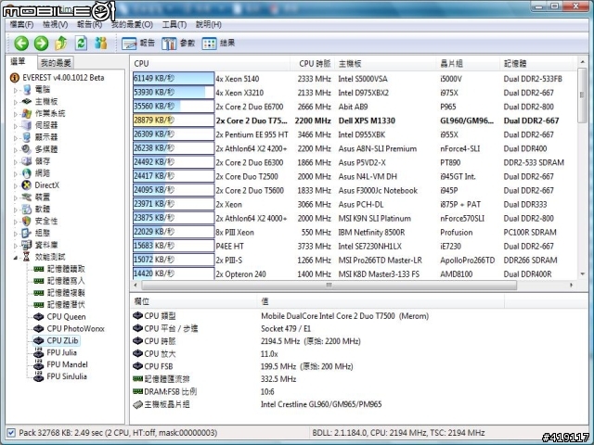Image resolution: width=594 pixels, height=445 pixels.
Task: Open the Report toolbar button
Action: [138, 44]
